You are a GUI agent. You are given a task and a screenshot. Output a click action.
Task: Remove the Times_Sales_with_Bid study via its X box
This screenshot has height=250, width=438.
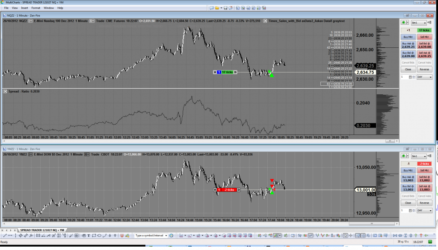click(x=265, y=20)
